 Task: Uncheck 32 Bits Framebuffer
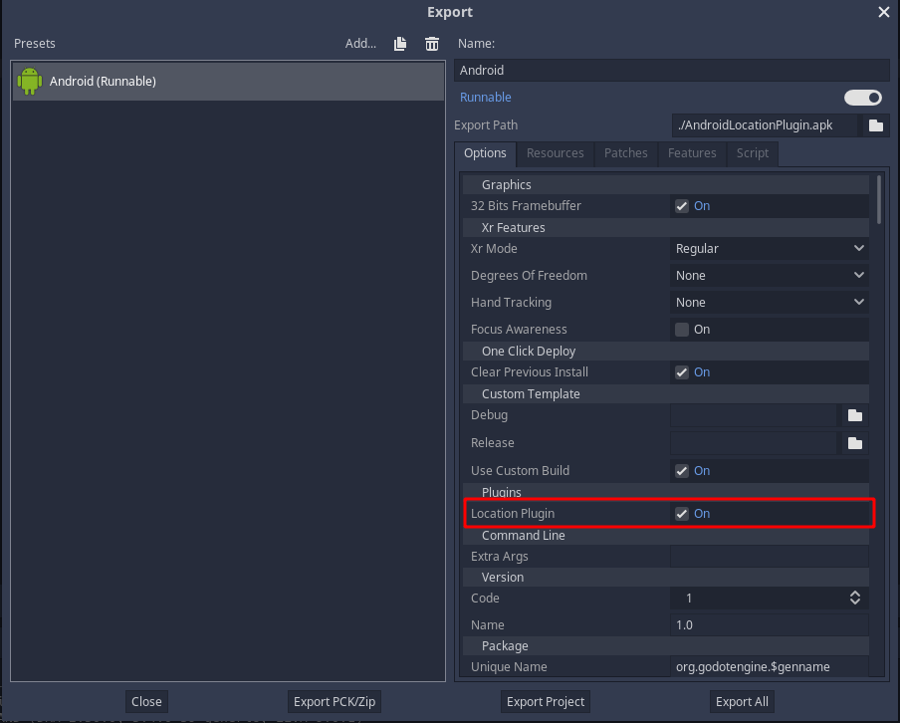(682, 205)
